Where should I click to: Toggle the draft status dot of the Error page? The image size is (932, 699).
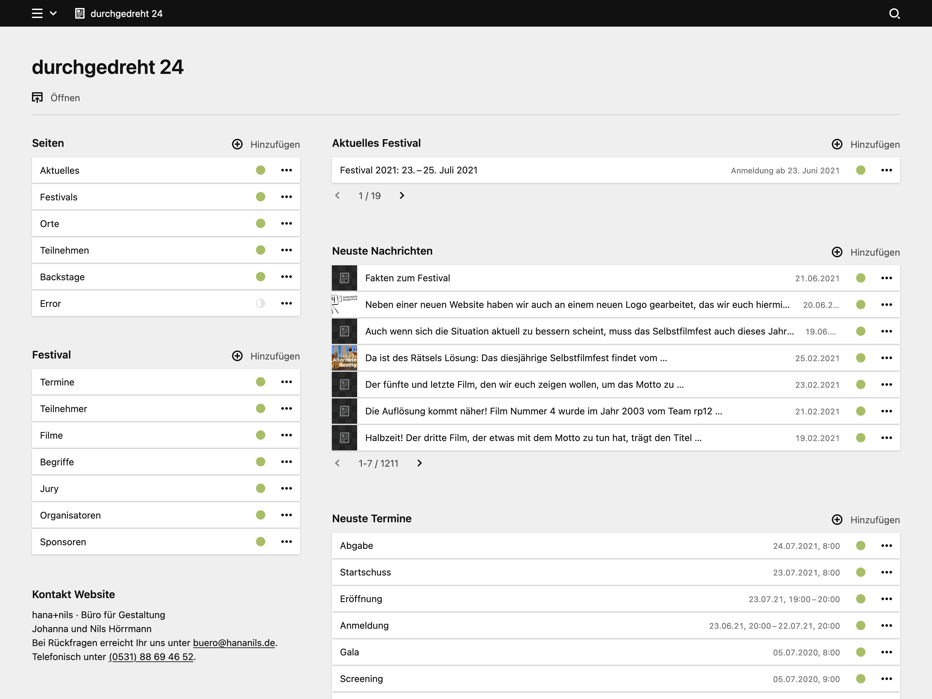[260, 303]
